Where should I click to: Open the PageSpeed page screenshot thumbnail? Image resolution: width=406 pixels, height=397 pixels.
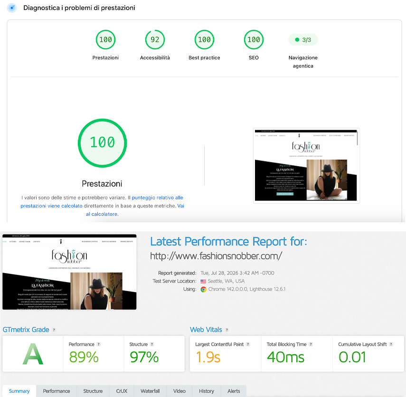(x=306, y=166)
